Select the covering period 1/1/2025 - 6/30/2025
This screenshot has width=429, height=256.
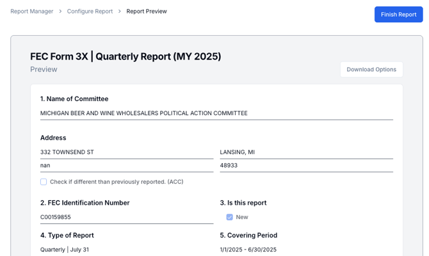[248, 250]
